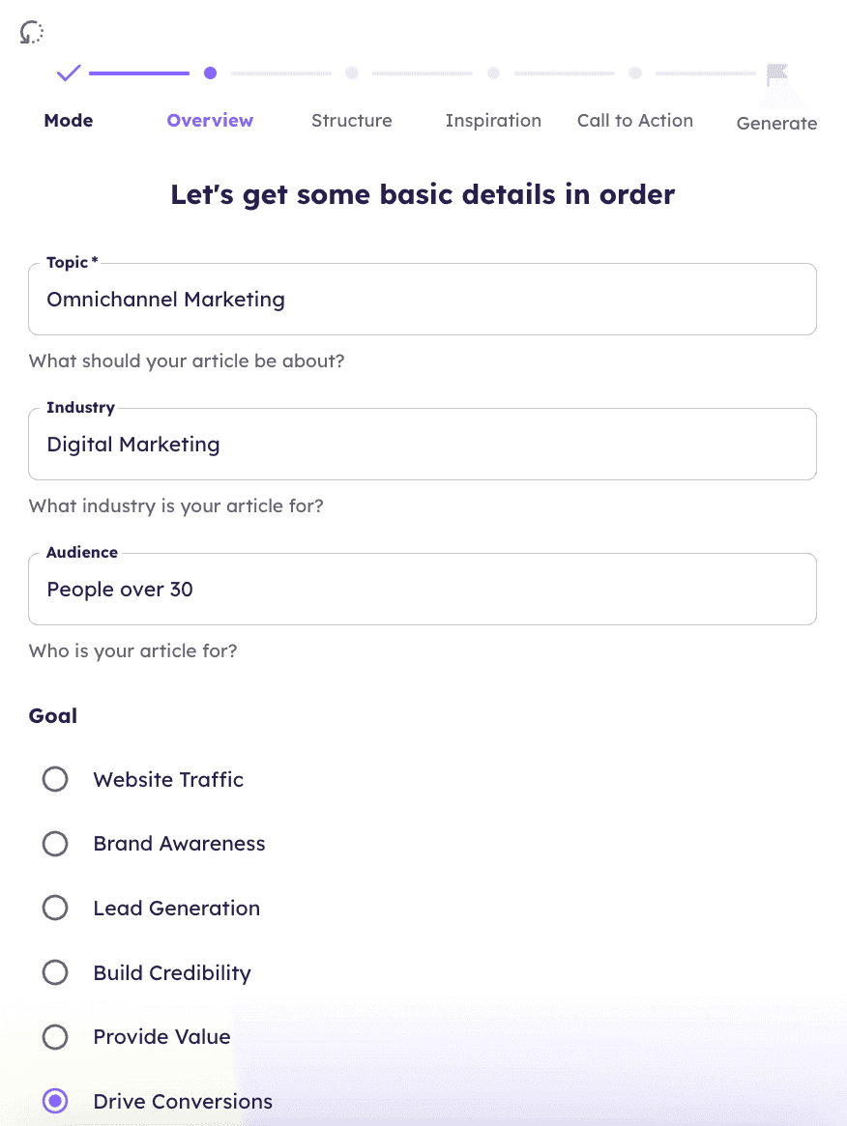This screenshot has height=1126, width=847.
Task: Open the Call to Action step
Action: [x=635, y=121]
